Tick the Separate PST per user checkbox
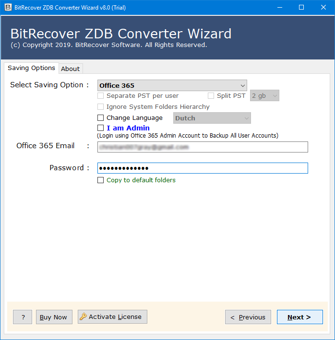This screenshot has width=335, height=340. [100, 95]
